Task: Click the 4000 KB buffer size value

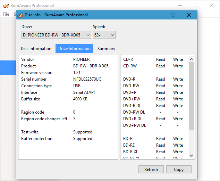Action: point(80,99)
